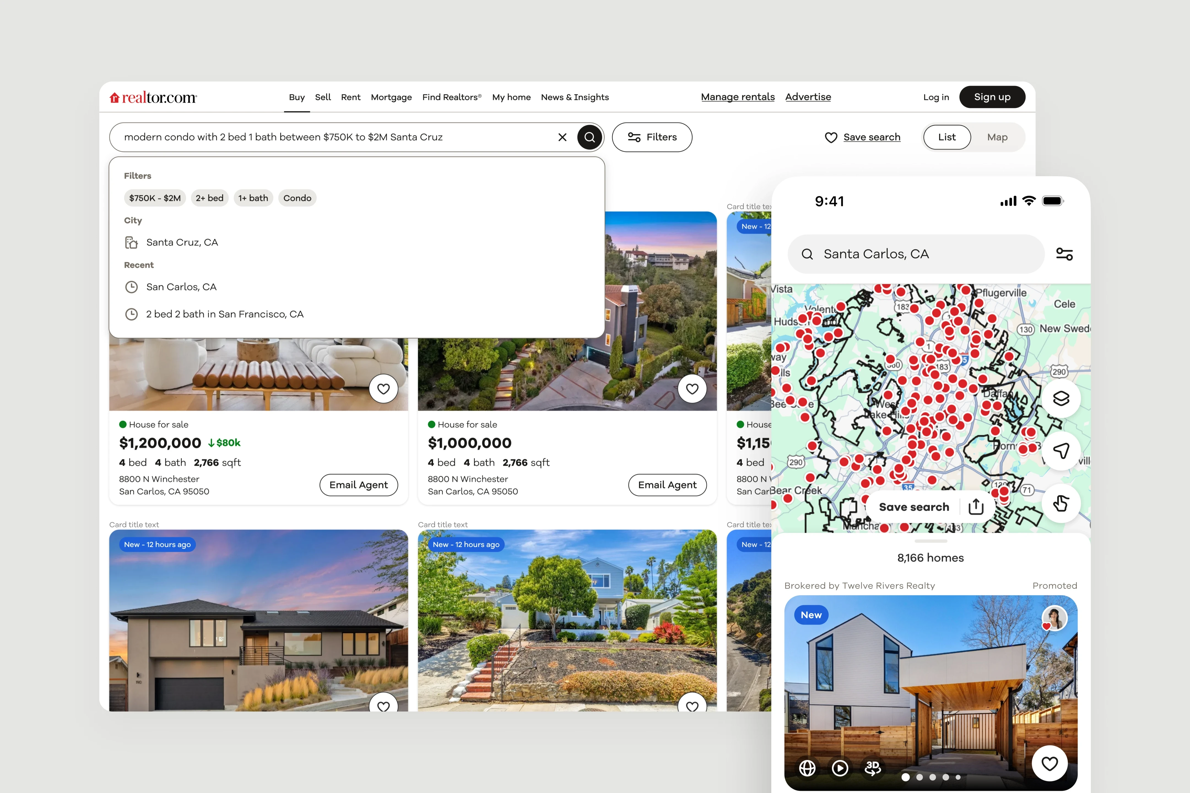The image size is (1190, 793).
Task: Open the Filters button next to the search bar
Action: coord(652,137)
